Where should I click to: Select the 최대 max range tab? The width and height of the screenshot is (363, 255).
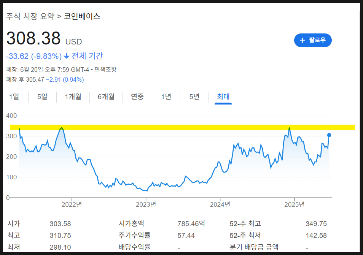point(223,97)
